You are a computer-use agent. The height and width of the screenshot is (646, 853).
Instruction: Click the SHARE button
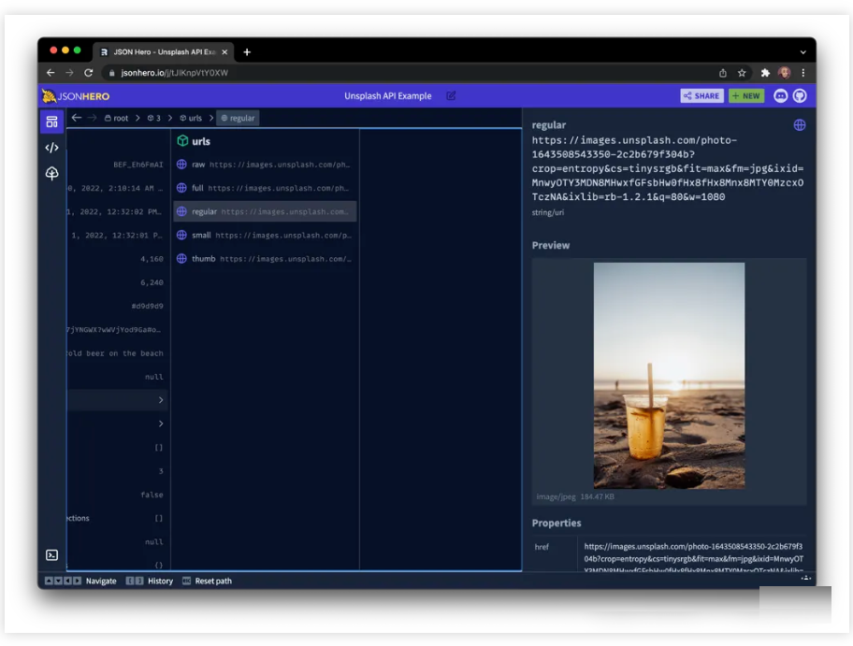(x=701, y=95)
